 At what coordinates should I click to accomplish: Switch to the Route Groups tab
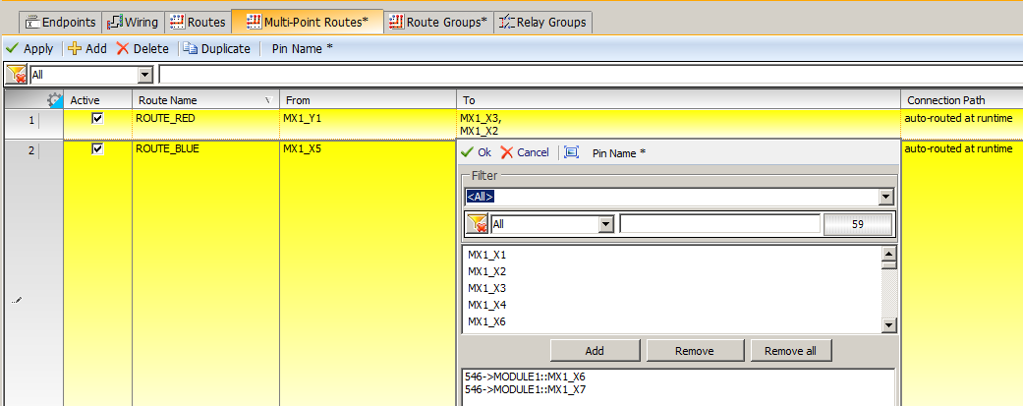pyautogui.click(x=438, y=22)
